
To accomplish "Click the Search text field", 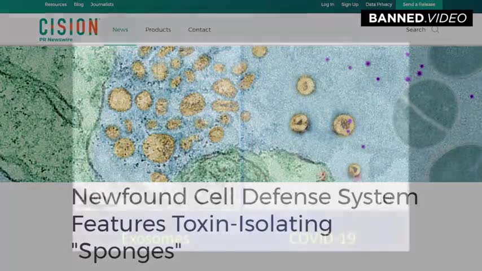I will coord(415,29).
